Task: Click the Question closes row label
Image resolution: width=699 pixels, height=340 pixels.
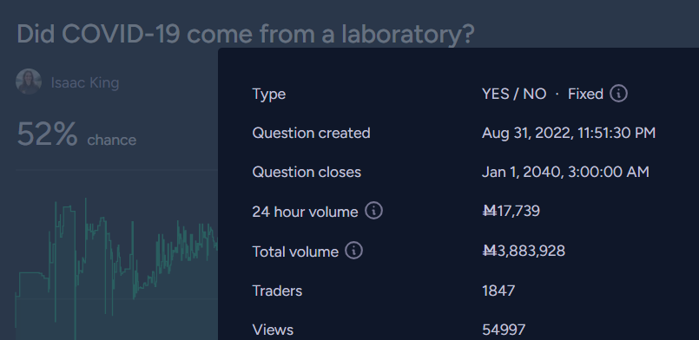Action: pos(307,173)
